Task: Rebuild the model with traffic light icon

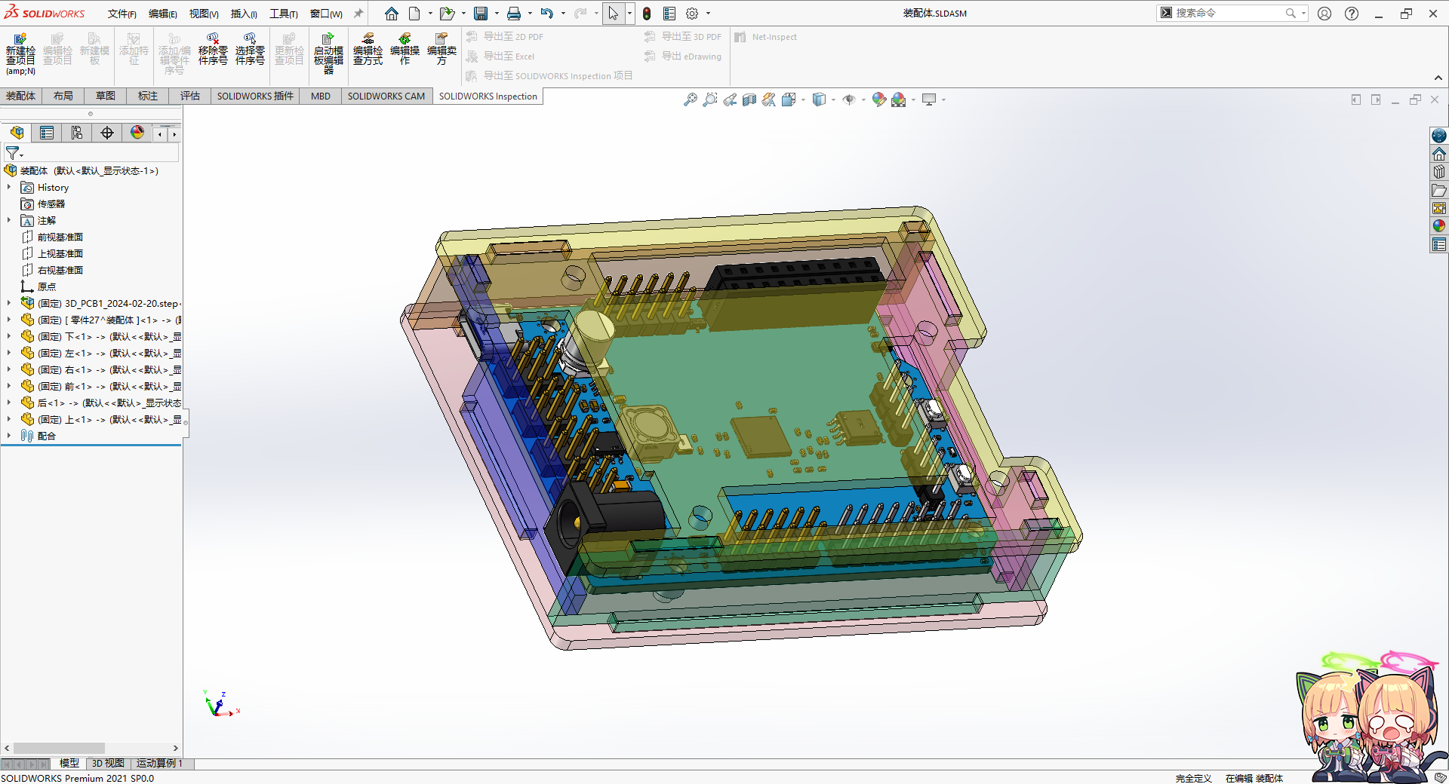Action: pyautogui.click(x=647, y=14)
